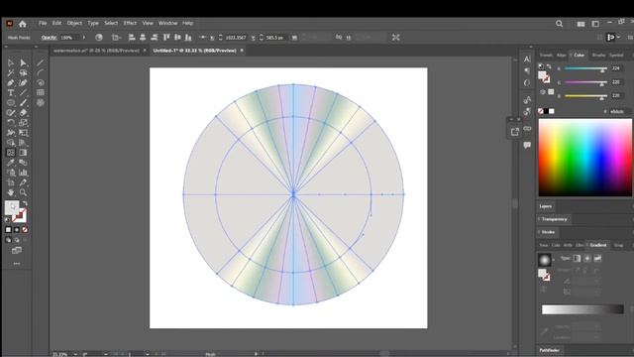
Task: Select the Direct Selection tool
Action: (x=23, y=62)
